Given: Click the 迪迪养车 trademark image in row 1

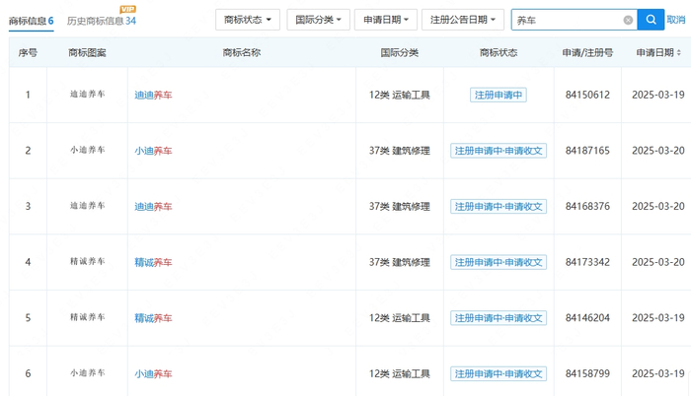Looking at the screenshot, I should 87,95.
